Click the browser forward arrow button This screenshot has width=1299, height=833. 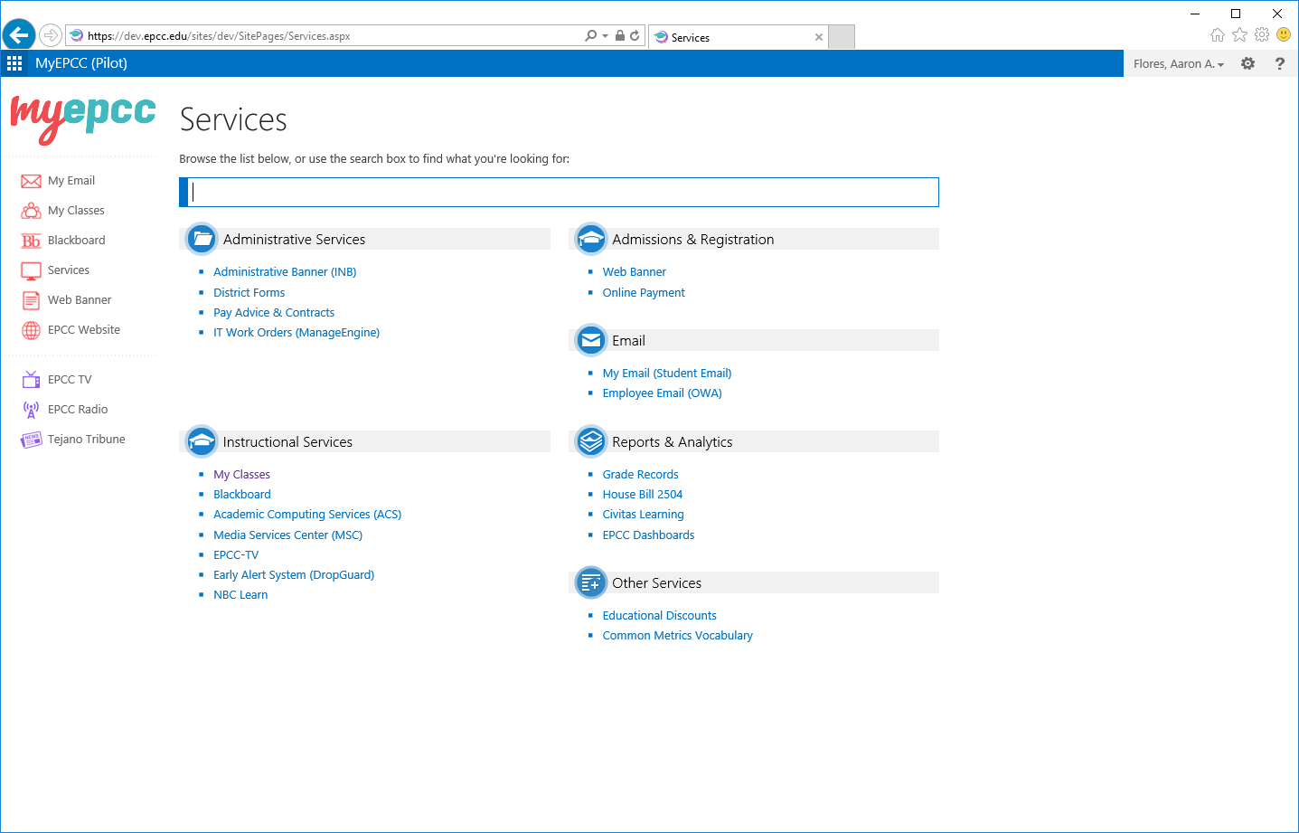51,35
